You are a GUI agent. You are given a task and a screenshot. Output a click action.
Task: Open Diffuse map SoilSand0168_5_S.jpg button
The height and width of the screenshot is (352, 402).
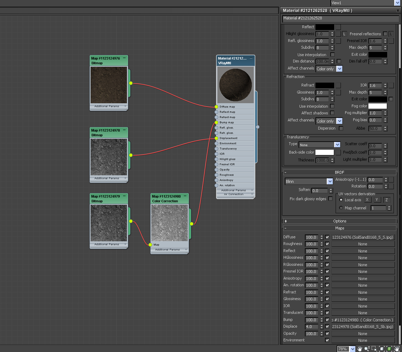tap(363, 237)
